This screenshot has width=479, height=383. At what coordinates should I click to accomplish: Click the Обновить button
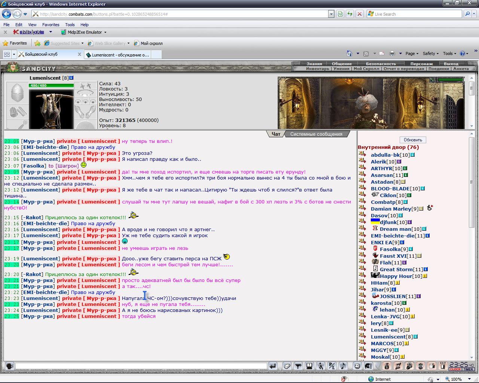(413, 140)
